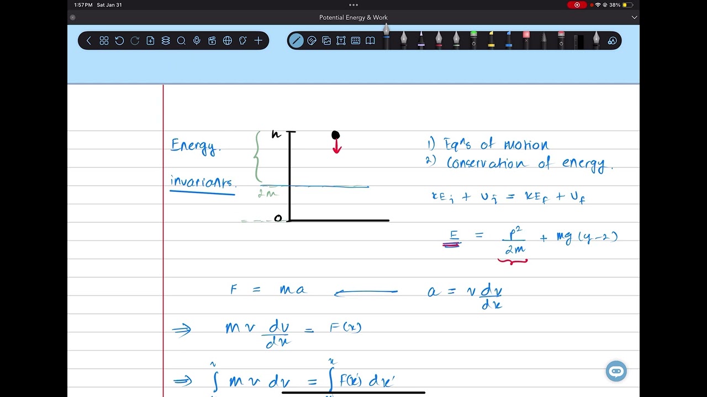This screenshot has width=707, height=397.
Task: Select the blue highlighter
Action: (509, 40)
